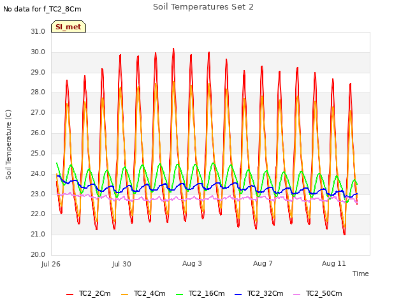Click the 30.0 y-axis tick label
408x306 pixels.
pos(38,52)
